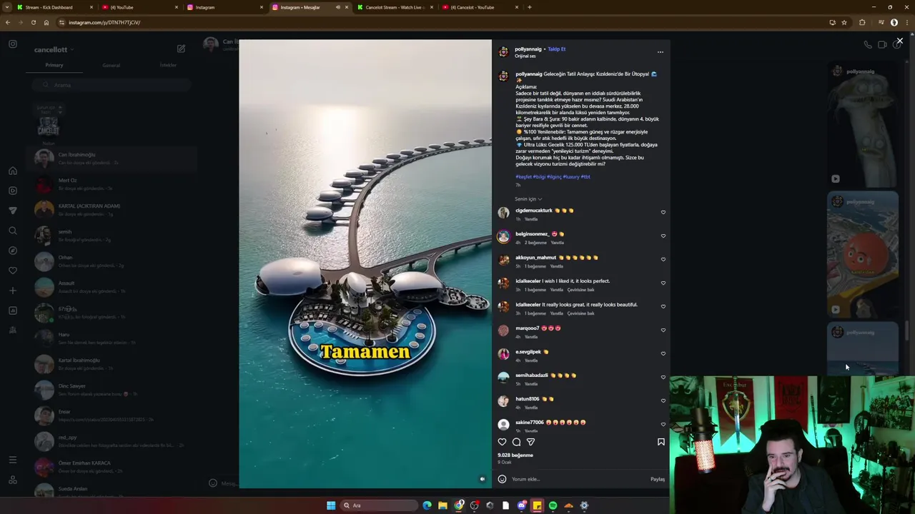
Task: Open the emoji picker beside the comment field
Action: click(502, 479)
